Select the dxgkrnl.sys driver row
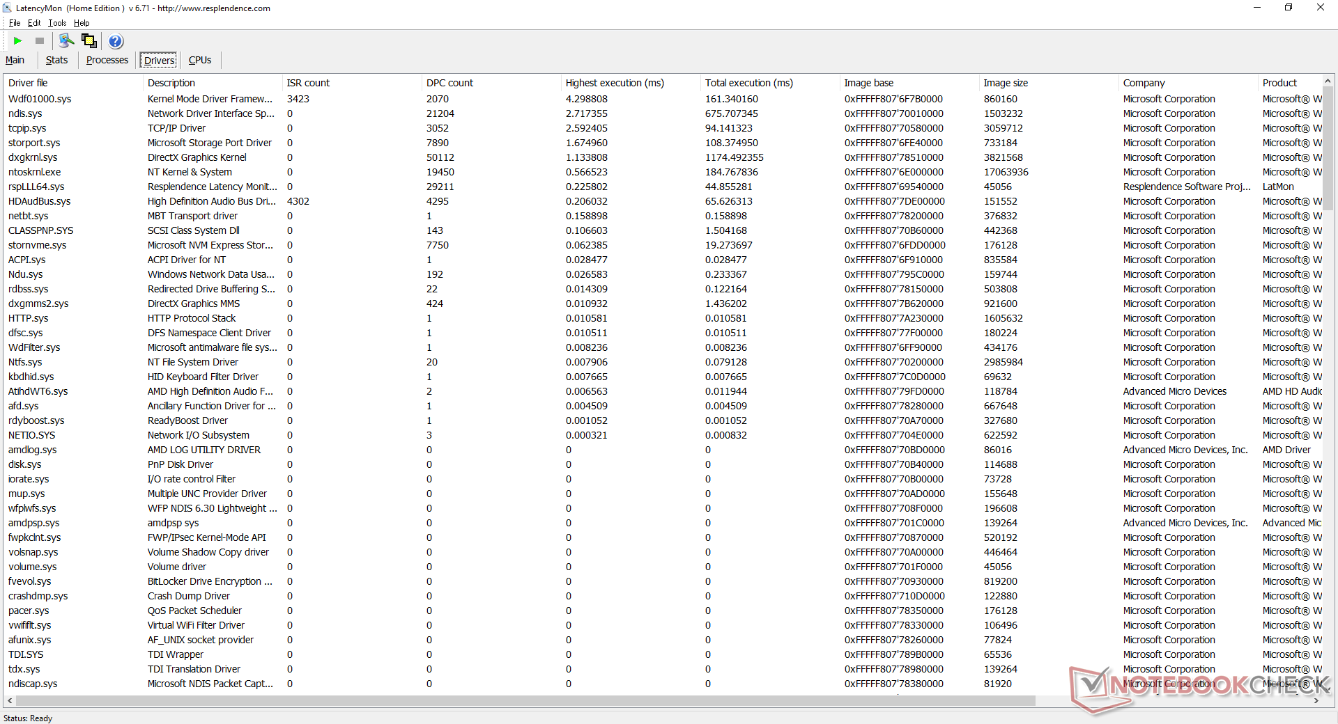The width and height of the screenshot is (1338, 724). click(x=663, y=157)
